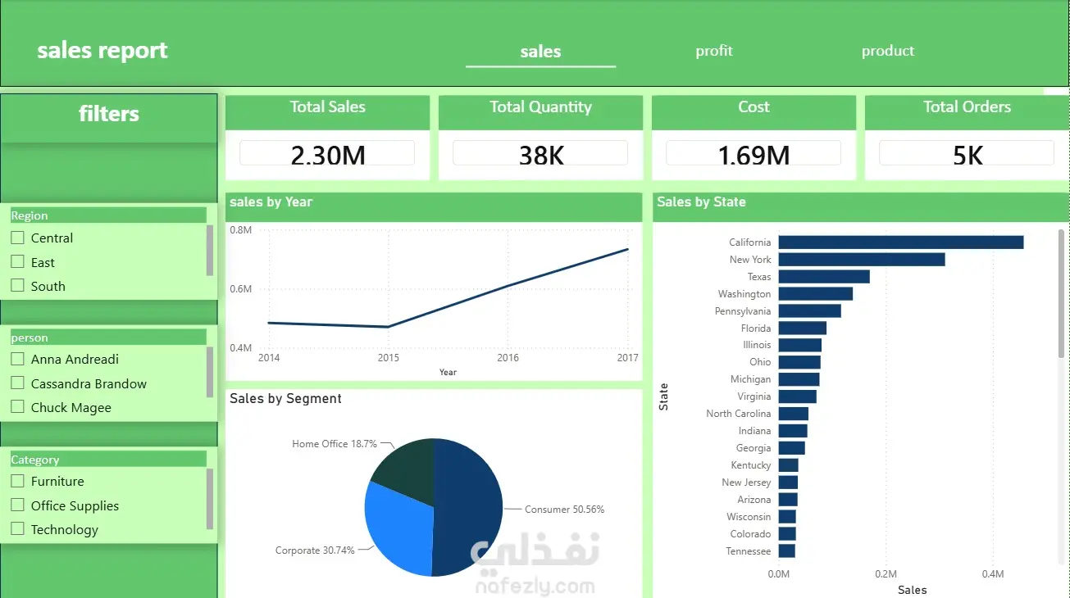
Task: Click the Corporate 30.74% label
Action: tap(315, 550)
